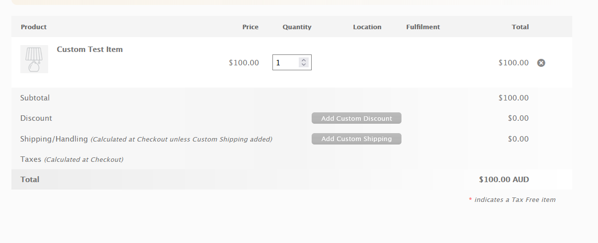Click the Discount $0.00 amount

(518, 118)
